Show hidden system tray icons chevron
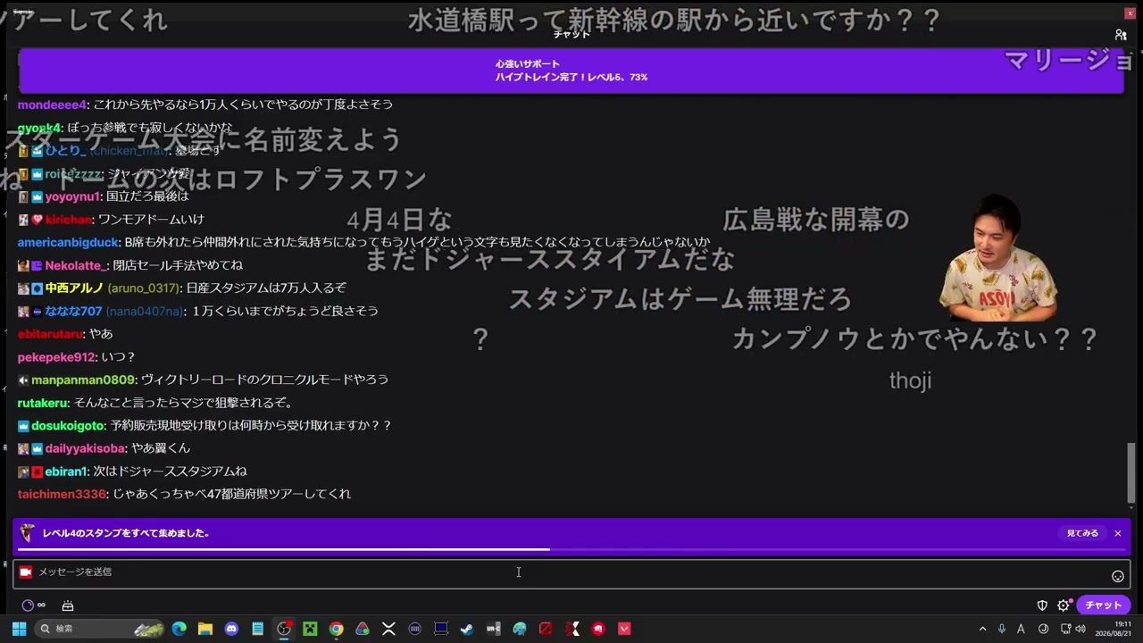The image size is (1143, 643). (982, 629)
